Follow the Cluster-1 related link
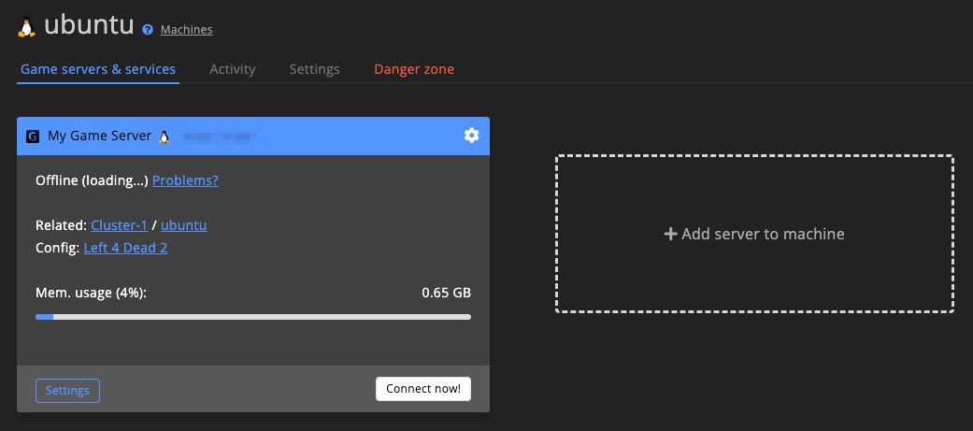Image resolution: width=973 pixels, height=431 pixels. (119, 225)
